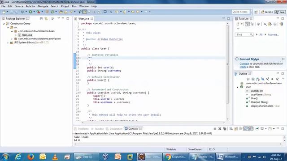
Task: Open Internet Explorer from the taskbar
Action: point(18,157)
